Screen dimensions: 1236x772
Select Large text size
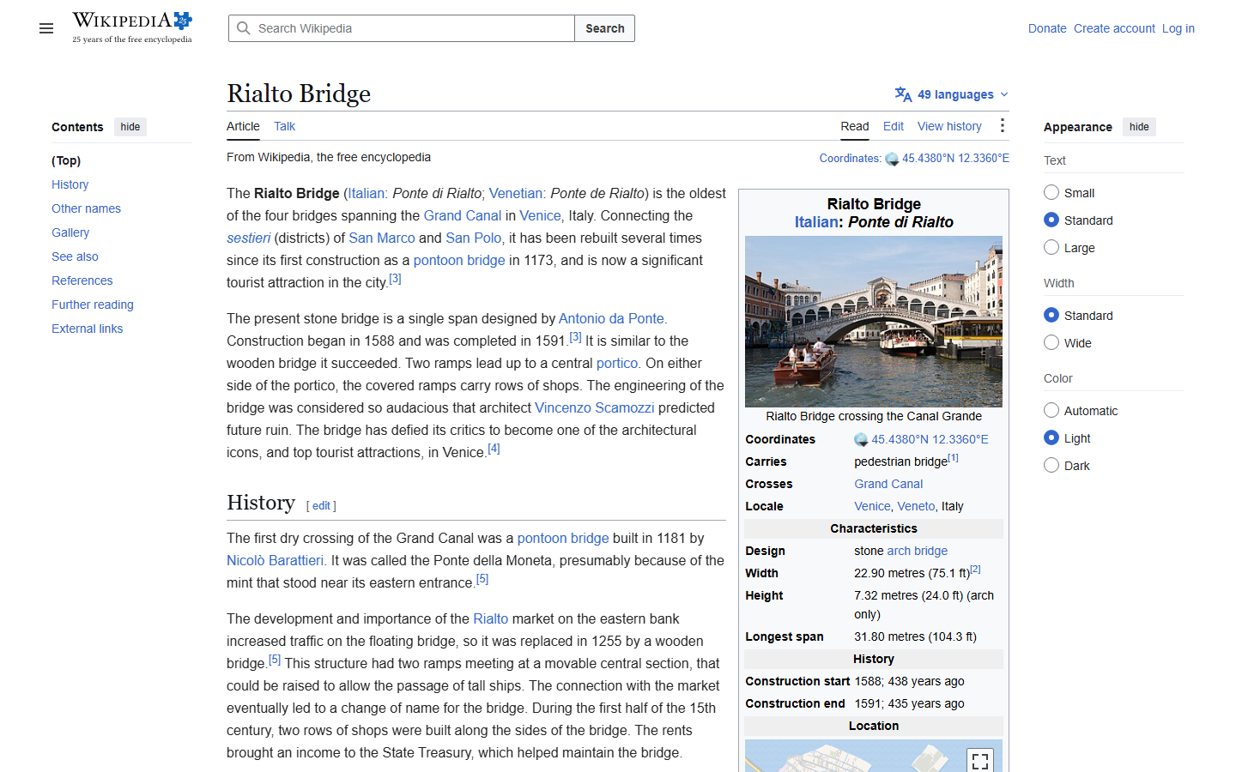pos(1051,247)
